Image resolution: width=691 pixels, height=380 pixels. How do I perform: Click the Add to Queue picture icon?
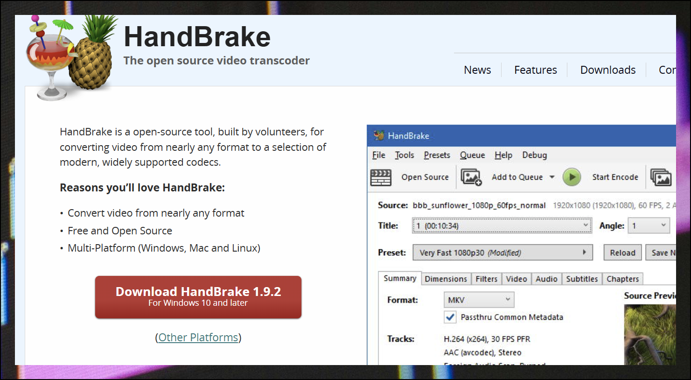(471, 177)
